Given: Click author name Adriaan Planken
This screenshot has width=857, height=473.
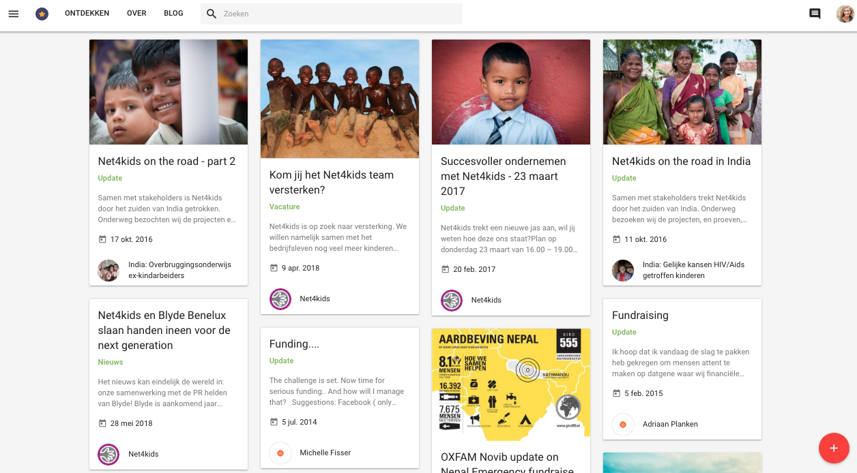Looking at the screenshot, I should (670, 424).
